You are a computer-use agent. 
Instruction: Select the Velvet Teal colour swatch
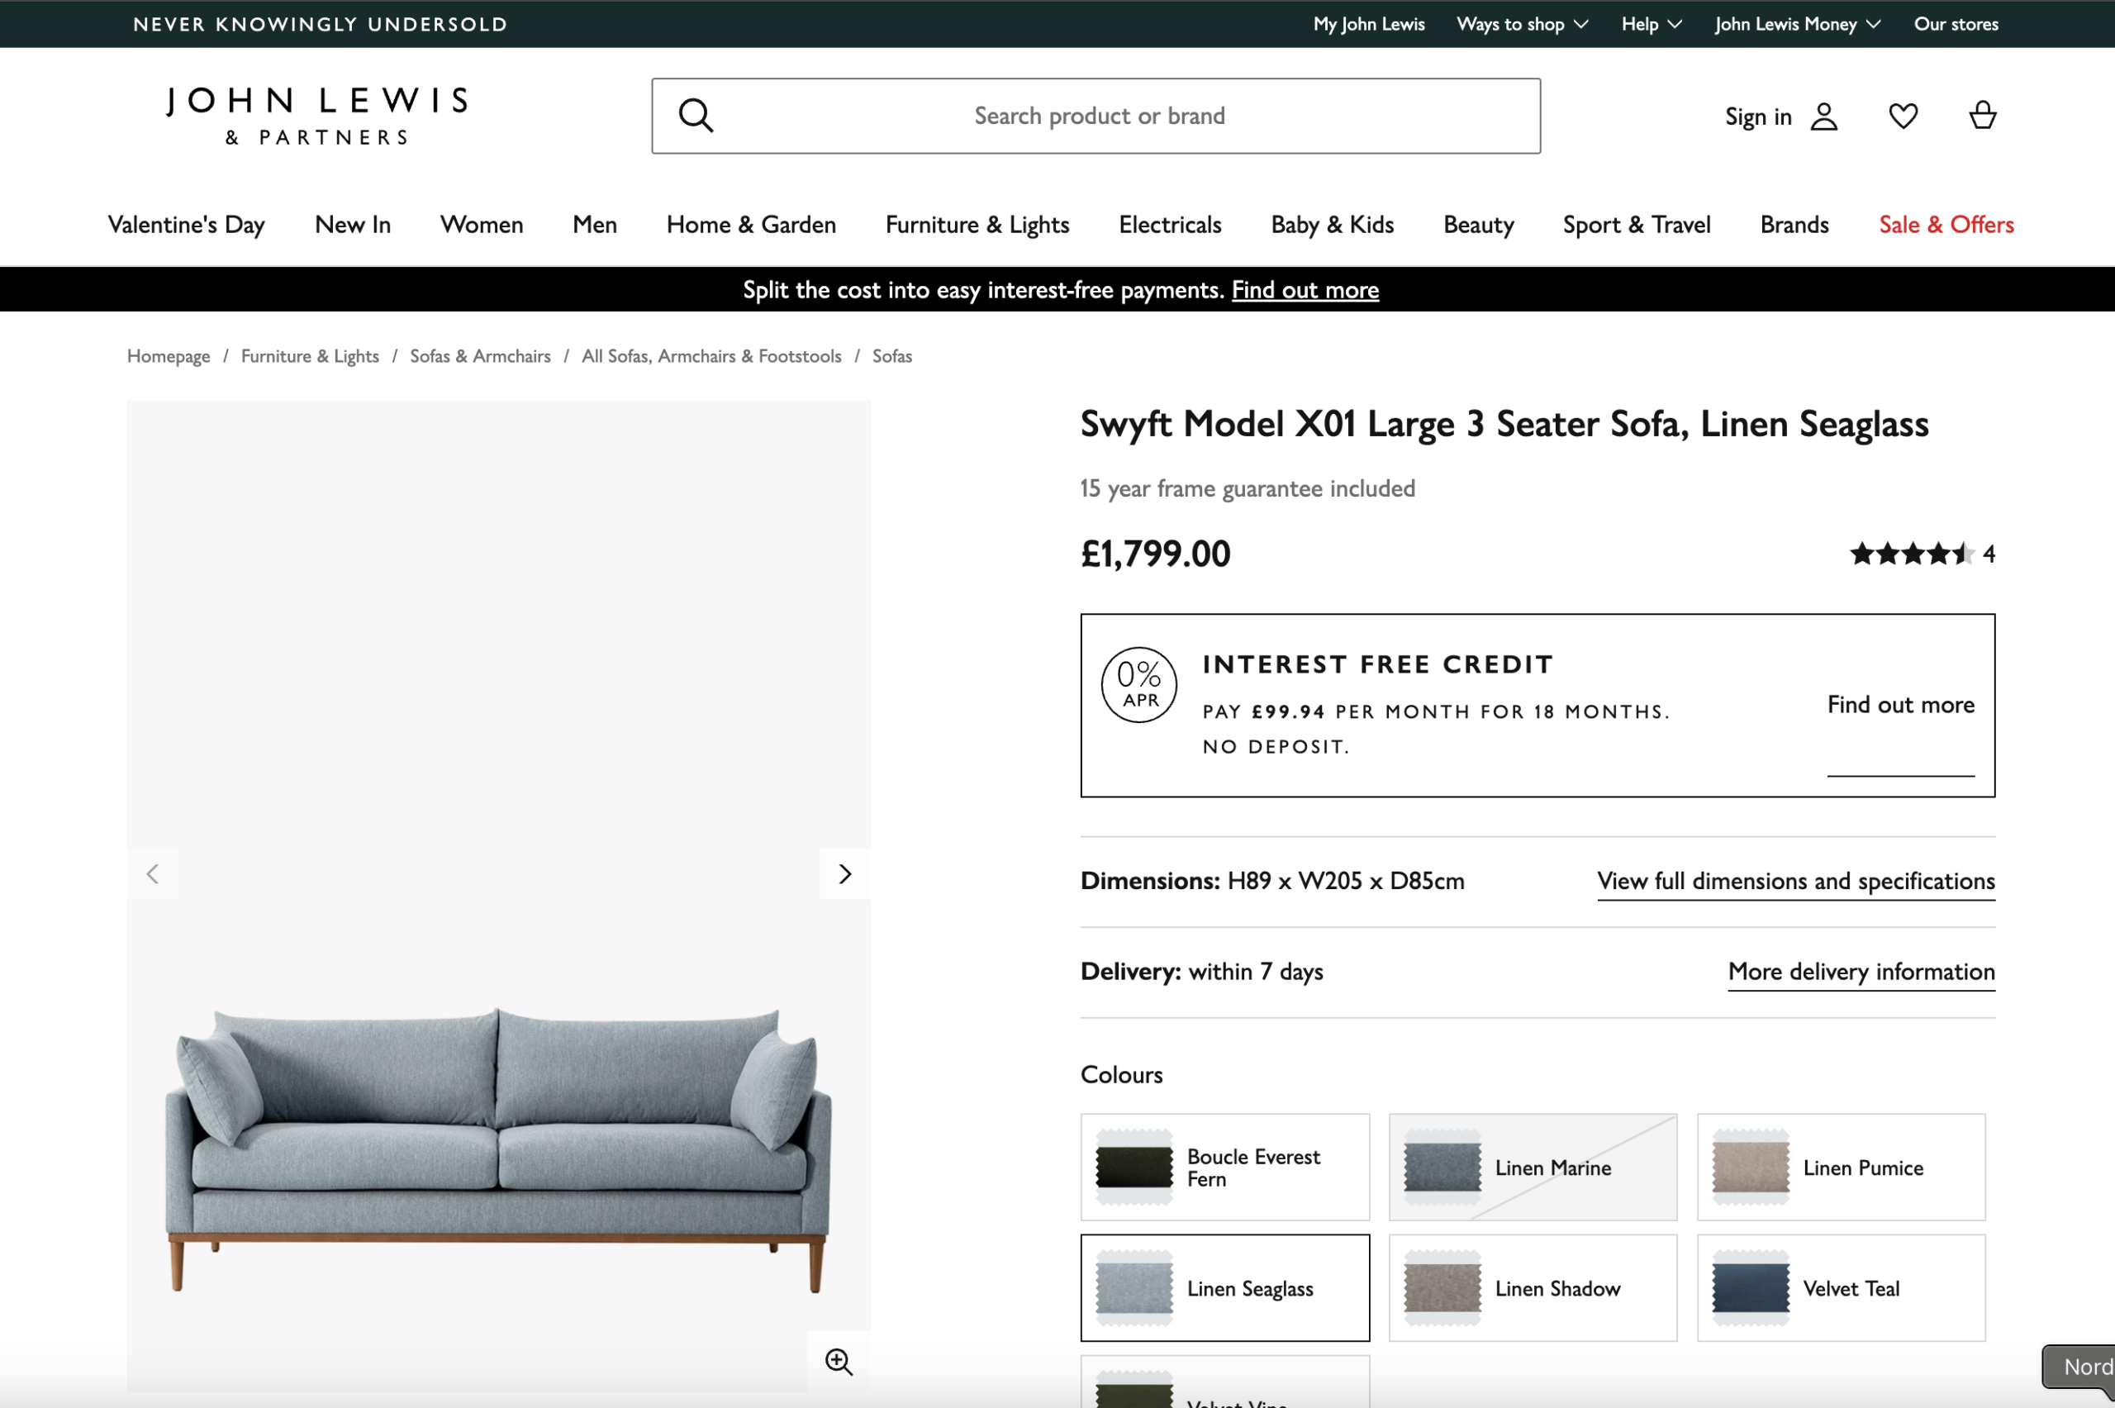click(x=1841, y=1287)
